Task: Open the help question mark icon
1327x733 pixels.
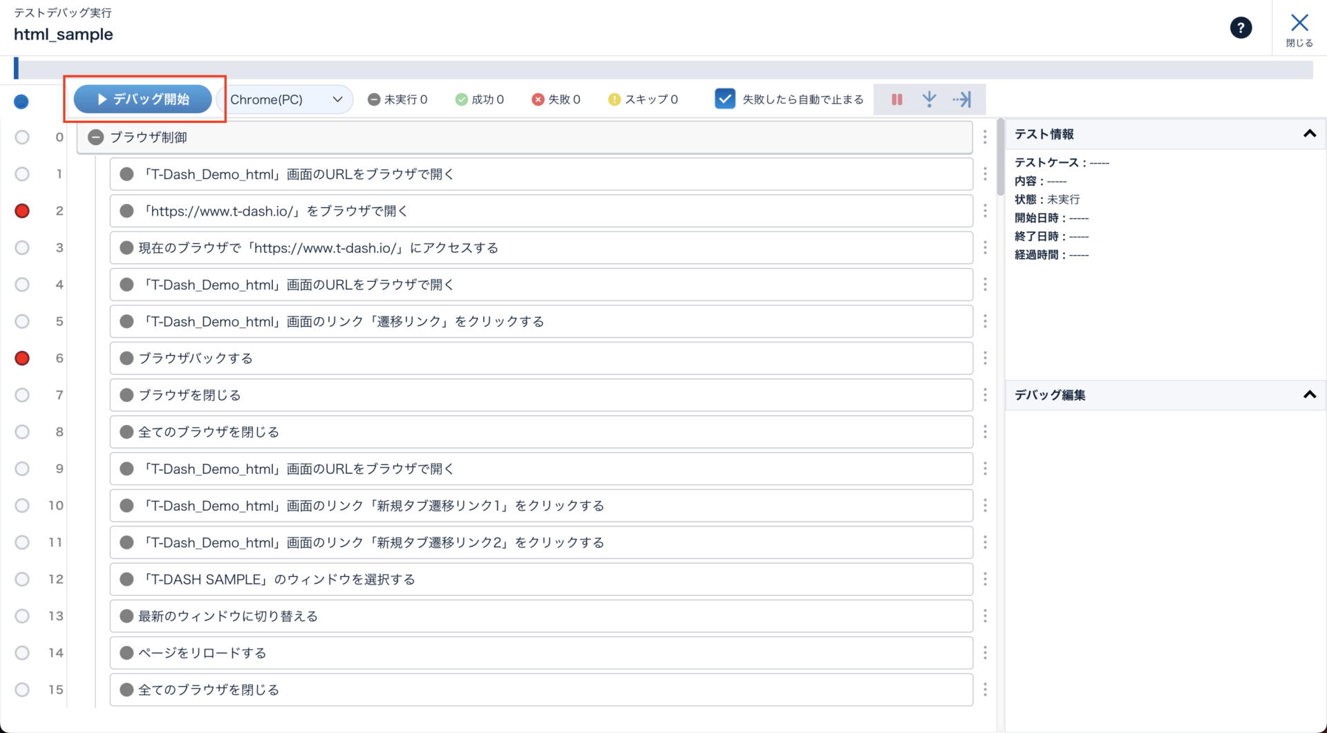Action: coord(1241,28)
